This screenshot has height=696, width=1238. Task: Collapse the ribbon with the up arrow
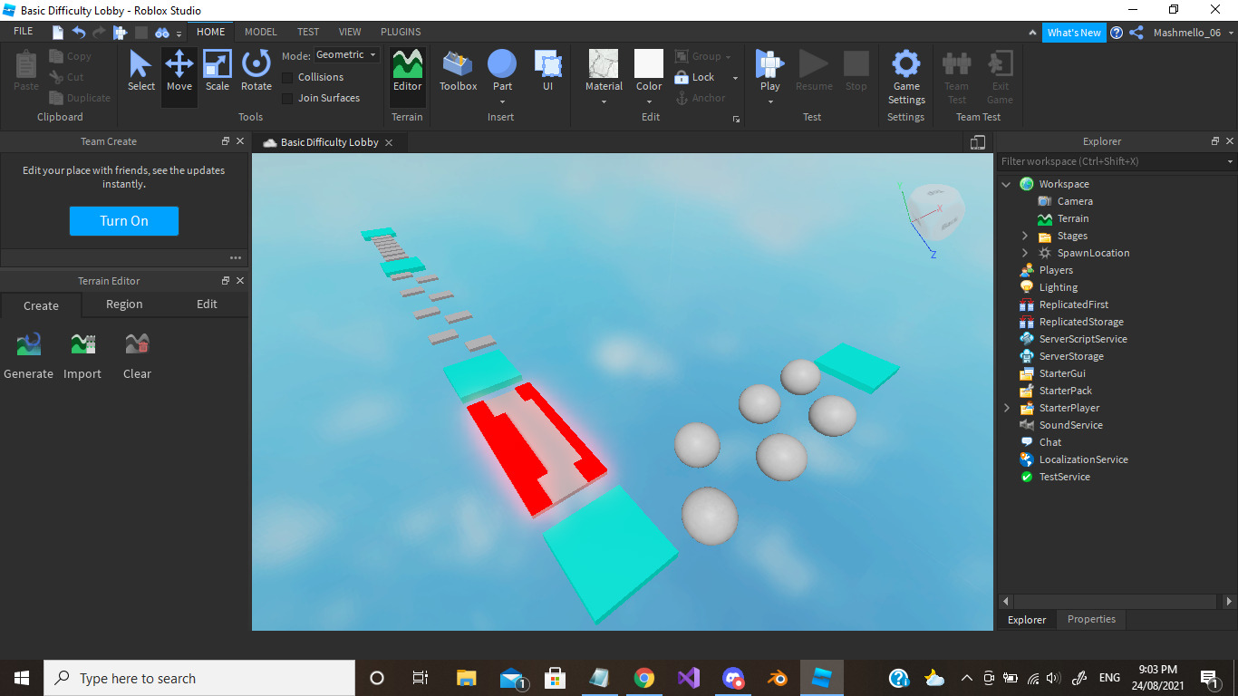pyautogui.click(x=1033, y=33)
